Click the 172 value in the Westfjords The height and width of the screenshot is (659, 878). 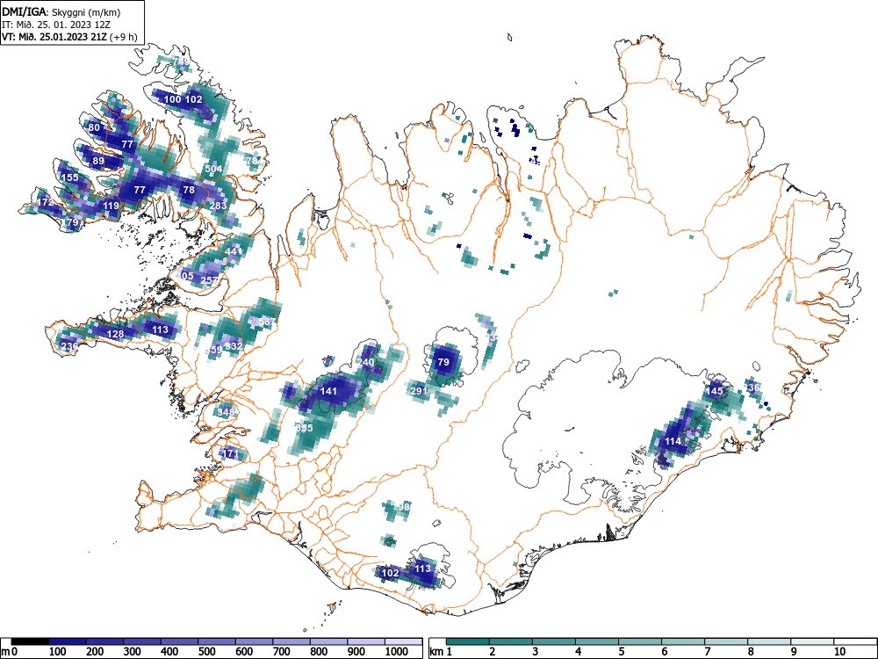(x=46, y=202)
